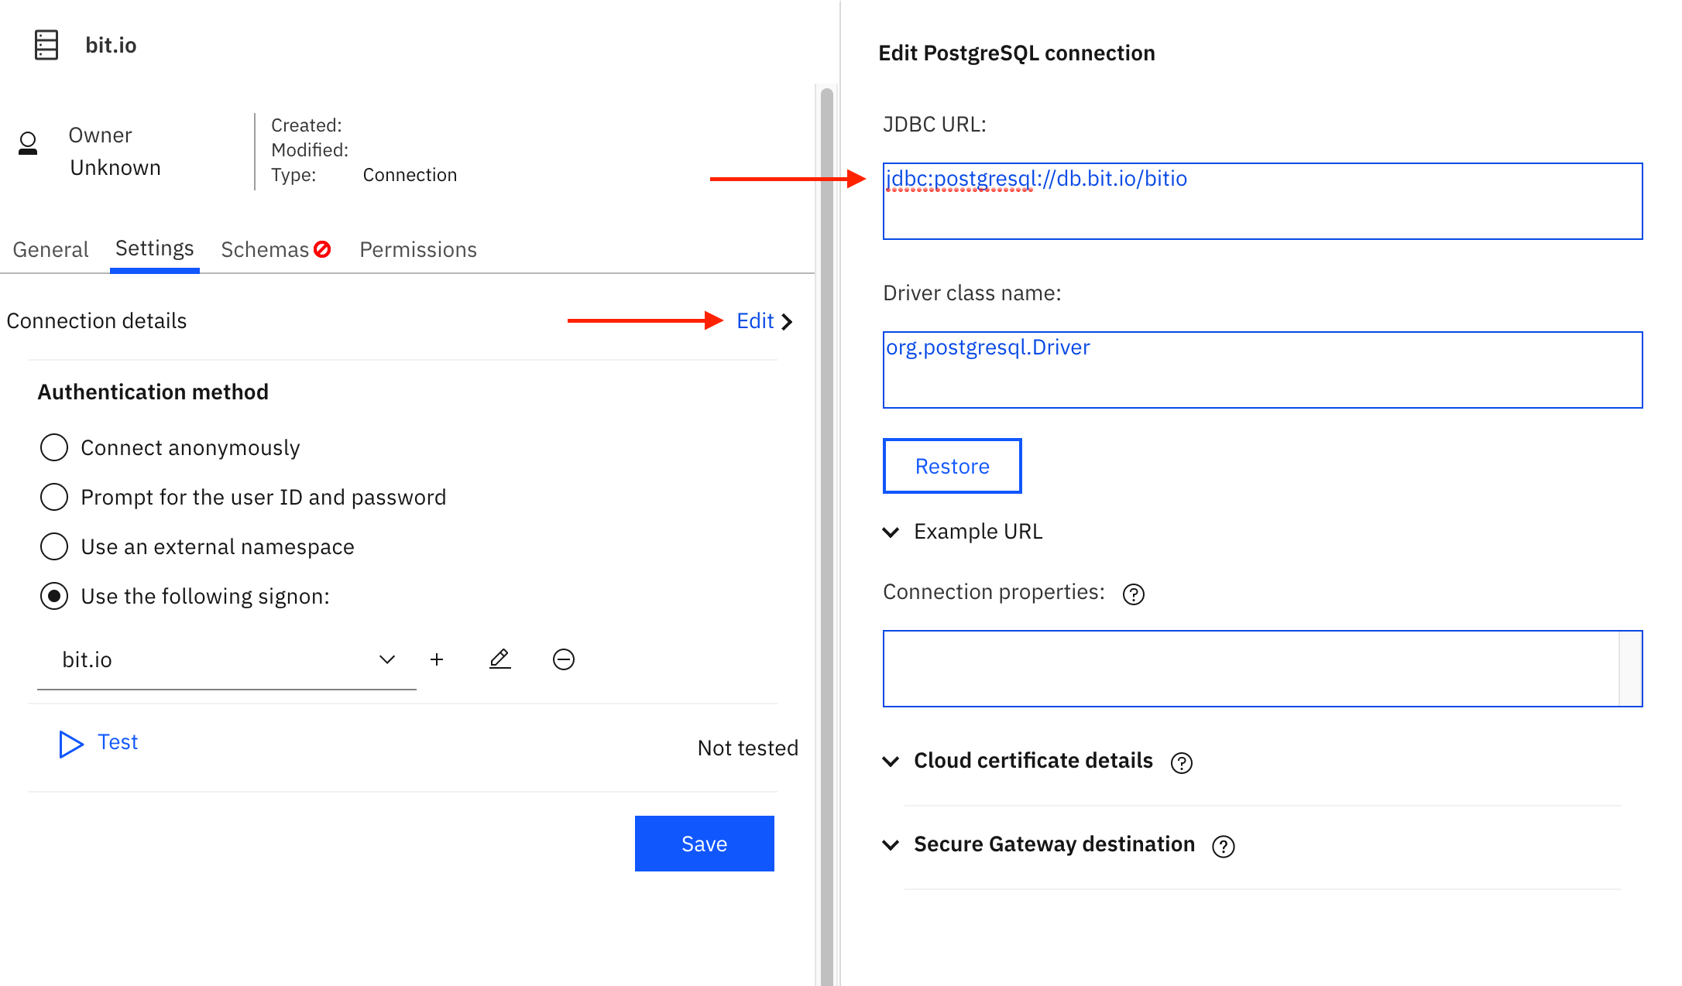The height and width of the screenshot is (986, 1682).
Task: Click the pencil icon to edit signon
Action: (x=500, y=659)
